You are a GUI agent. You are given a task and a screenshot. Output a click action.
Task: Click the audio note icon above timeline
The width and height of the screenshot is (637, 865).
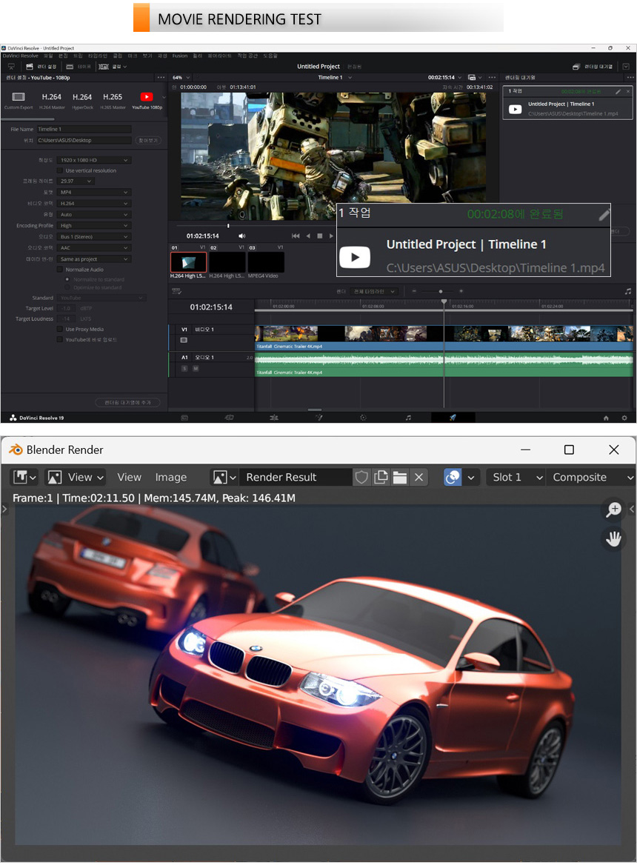click(x=627, y=291)
